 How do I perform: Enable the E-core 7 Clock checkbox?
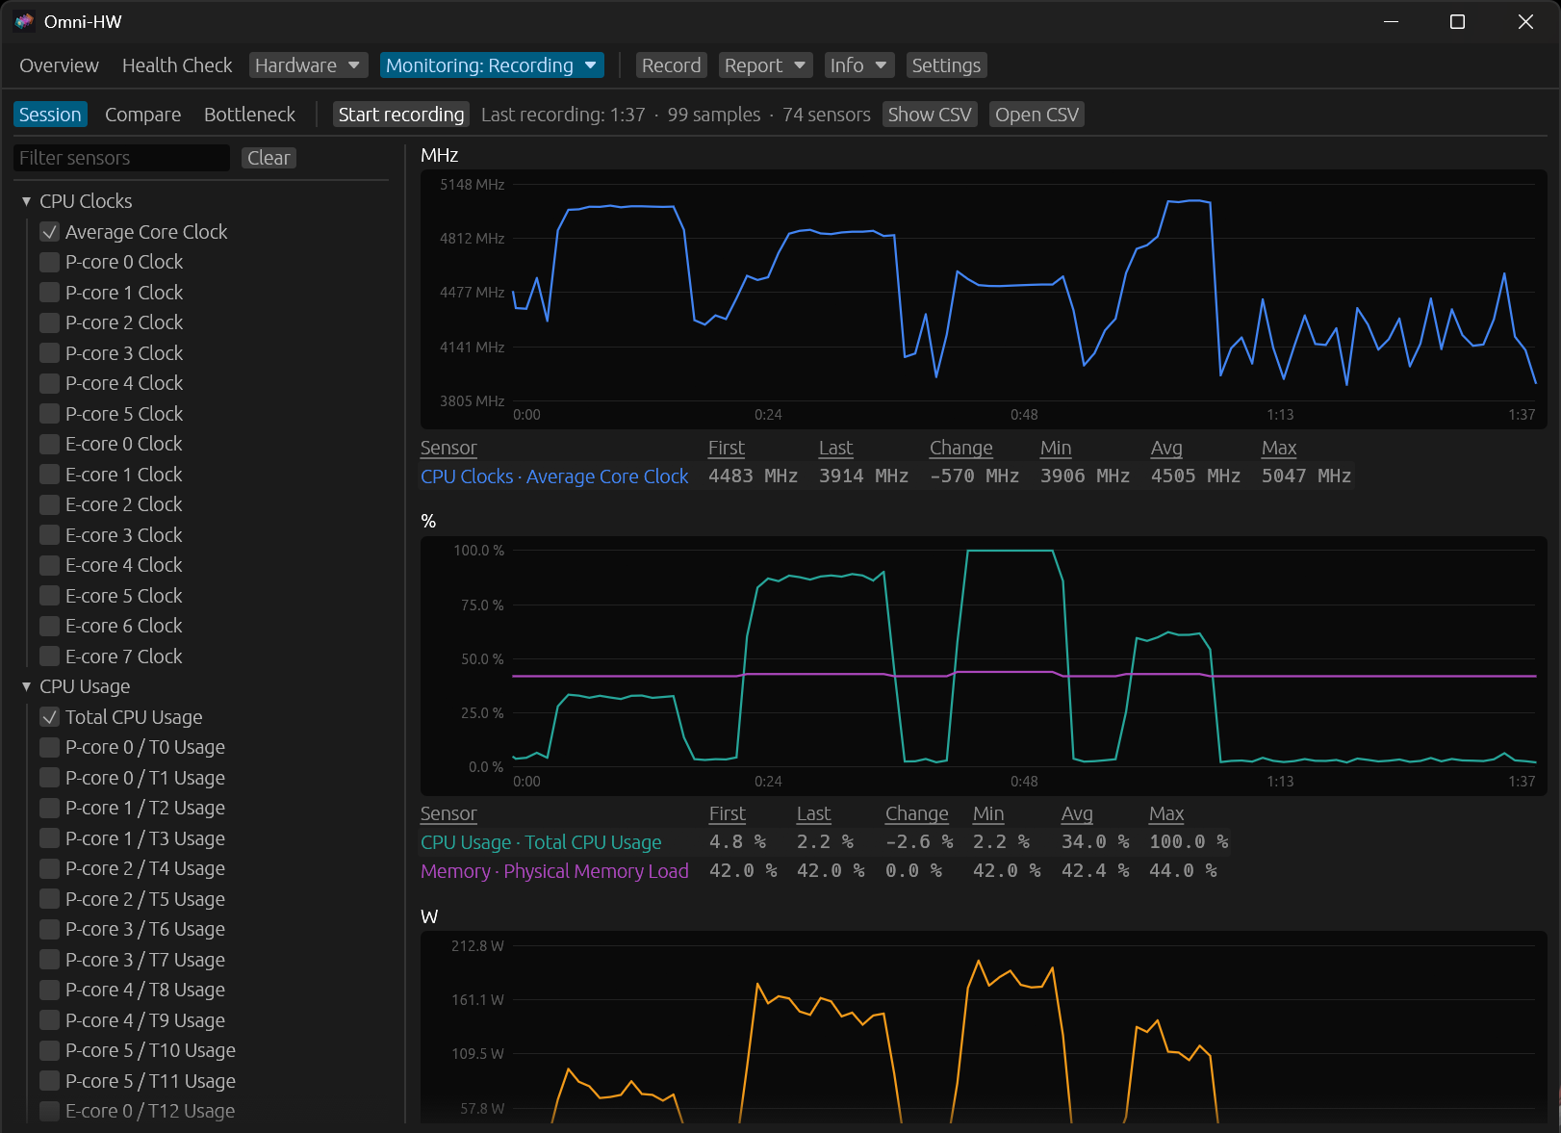coord(50,657)
